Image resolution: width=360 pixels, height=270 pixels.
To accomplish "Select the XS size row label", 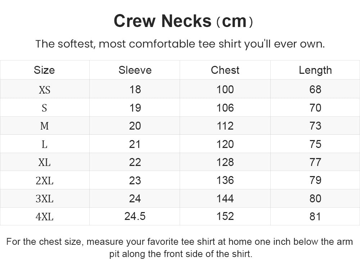I will point(45,90).
